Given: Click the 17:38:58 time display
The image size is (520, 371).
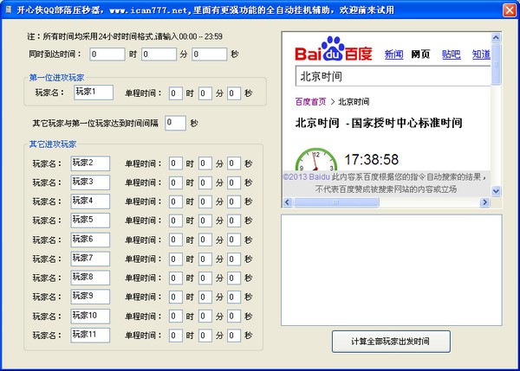Looking at the screenshot, I should [x=372, y=159].
